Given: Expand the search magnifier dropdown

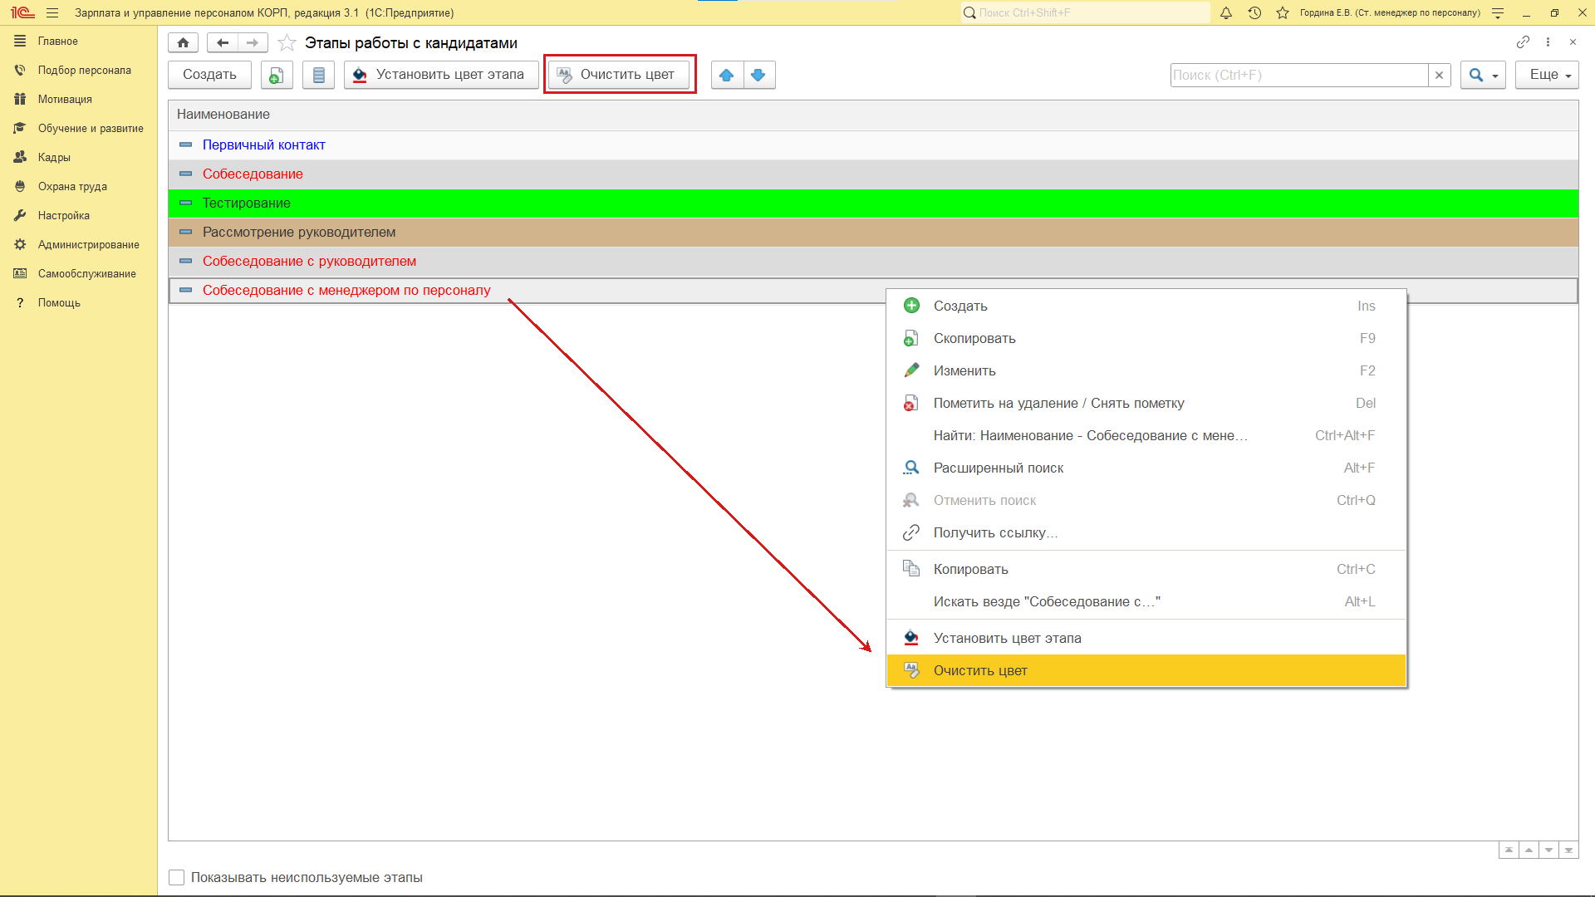Looking at the screenshot, I should (x=1483, y=75).
